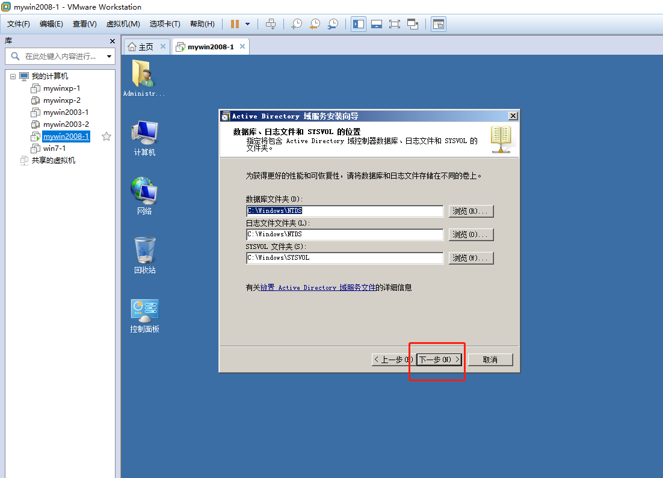The image size is (663, 478).
Task: Click the console view toolbar icon
Action: 439,24
